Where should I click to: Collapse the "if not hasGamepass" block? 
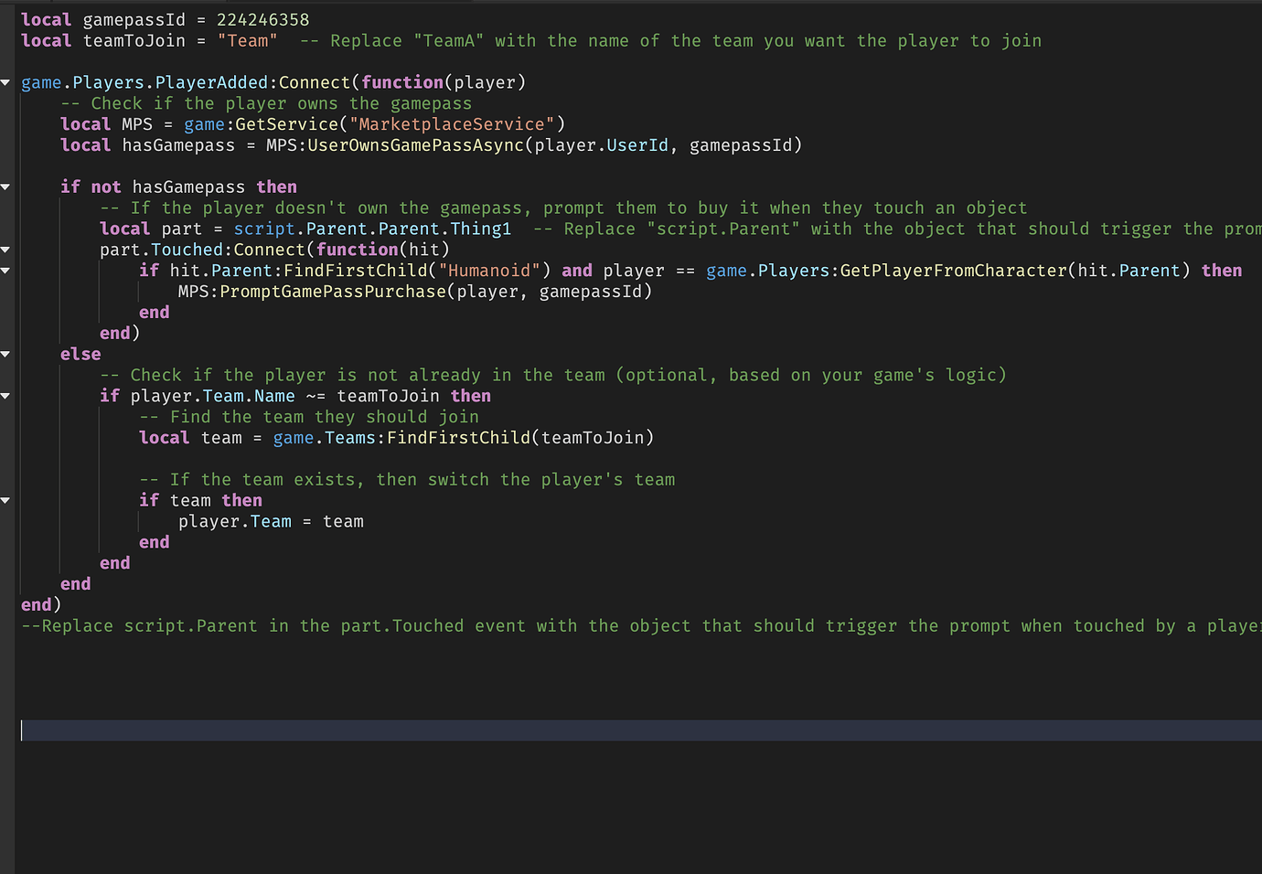tap(5, 187)
